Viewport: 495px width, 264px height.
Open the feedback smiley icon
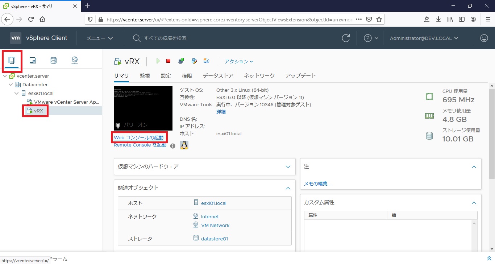(x=484, y=38)
